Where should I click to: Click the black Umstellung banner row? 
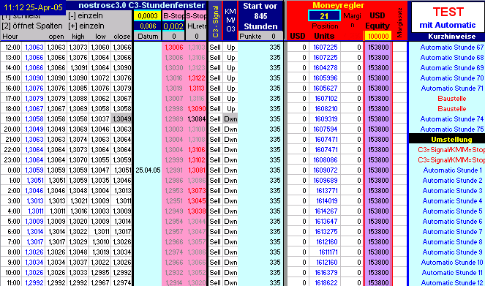click(x=447, y=139)
